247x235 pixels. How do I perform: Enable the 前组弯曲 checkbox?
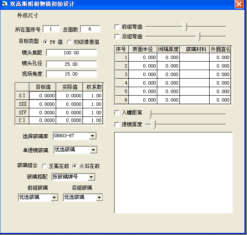(117, 27)
